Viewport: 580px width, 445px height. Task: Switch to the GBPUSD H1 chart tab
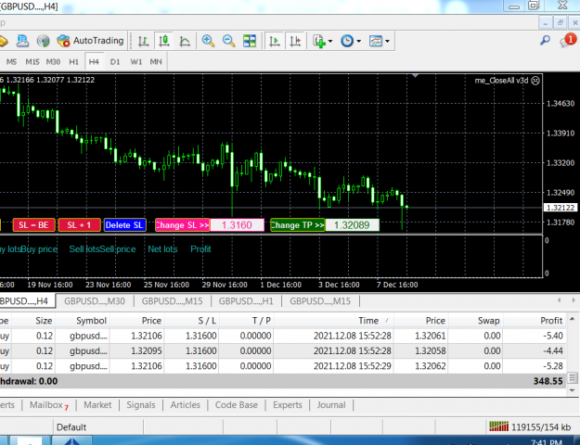246,301
